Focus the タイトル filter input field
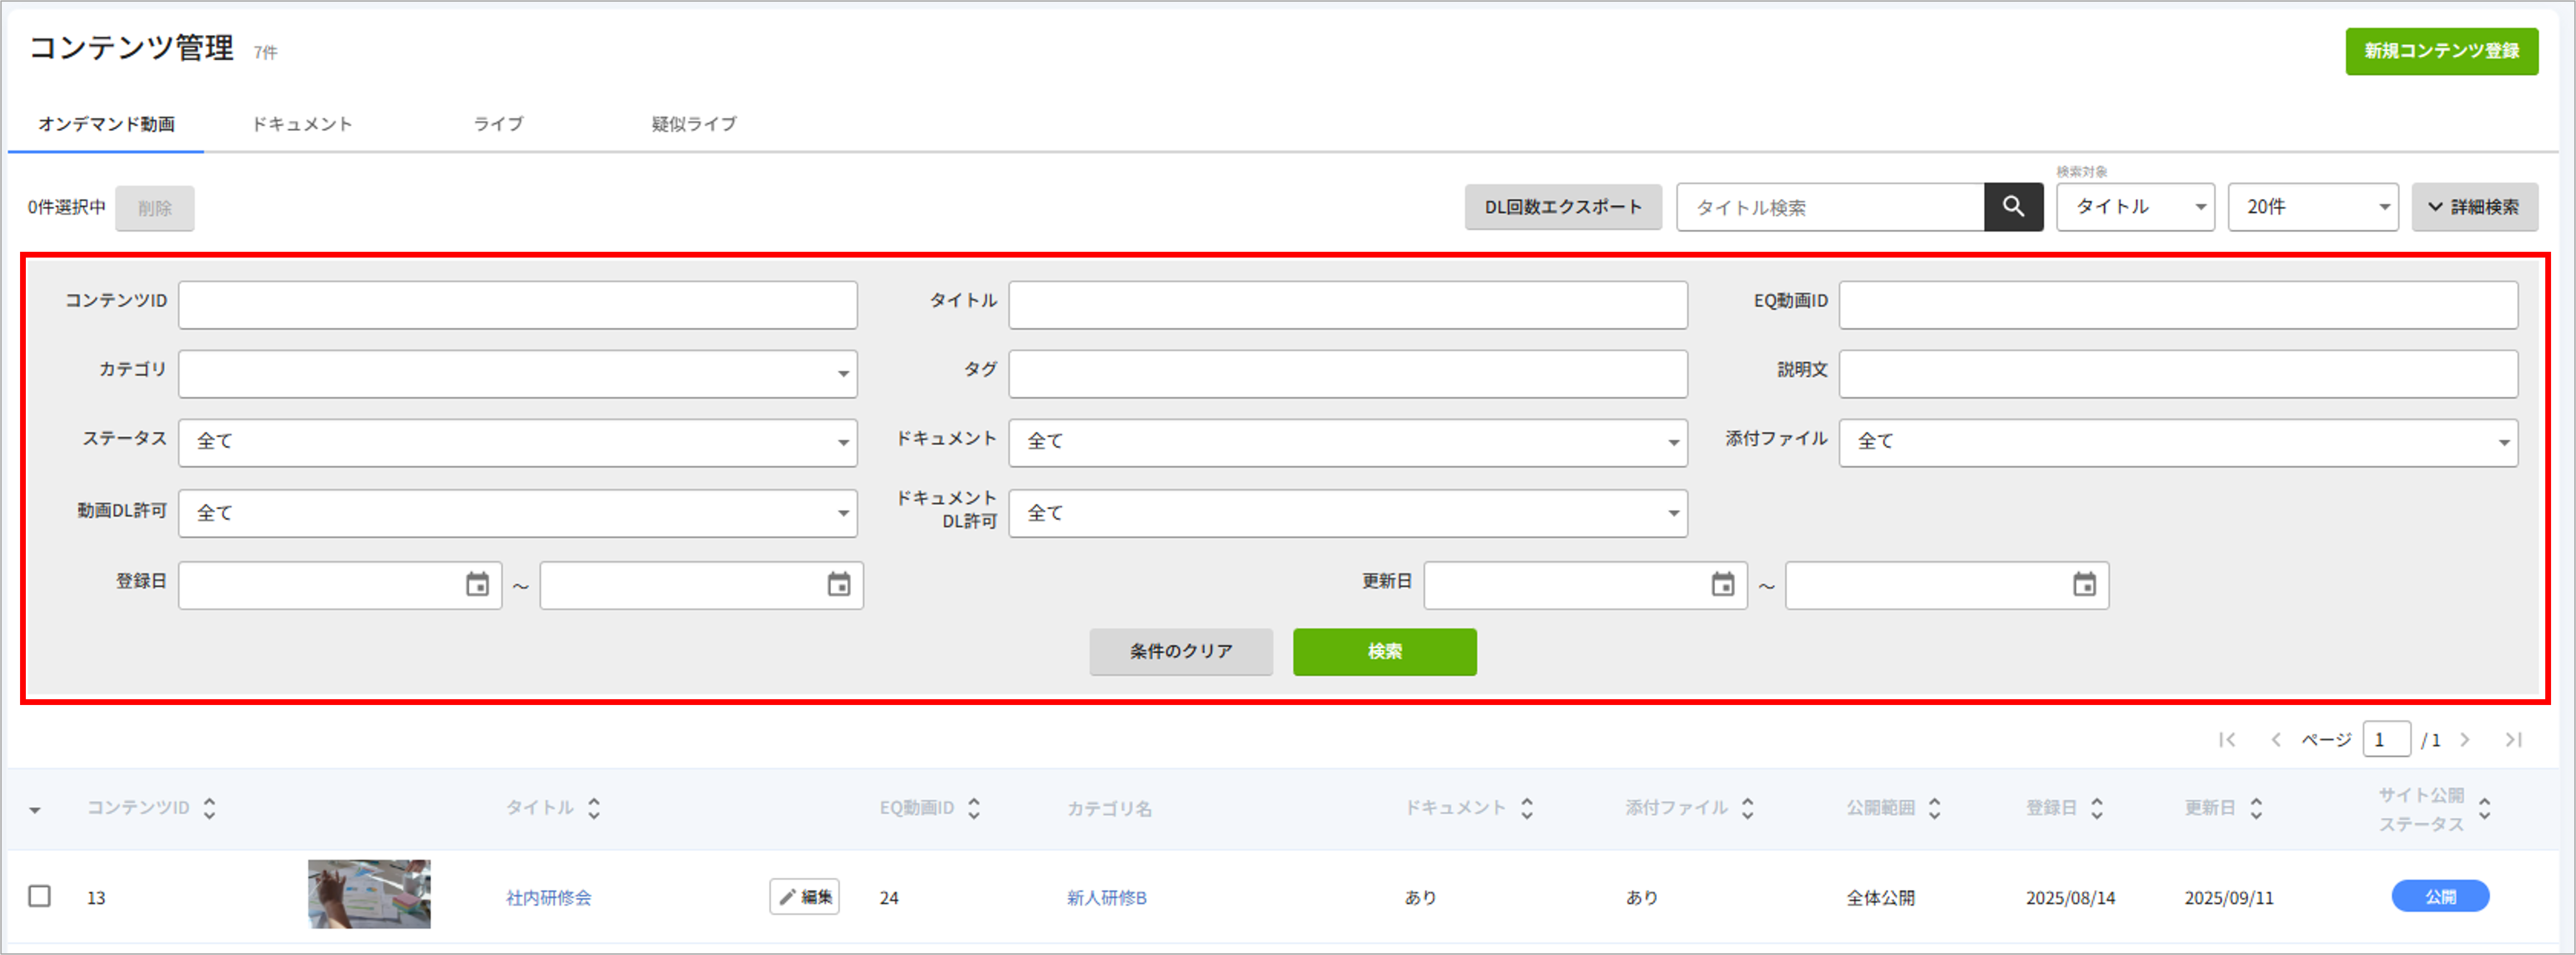This screenshot has width=2576, height=955. click(x=1348, y=305)
